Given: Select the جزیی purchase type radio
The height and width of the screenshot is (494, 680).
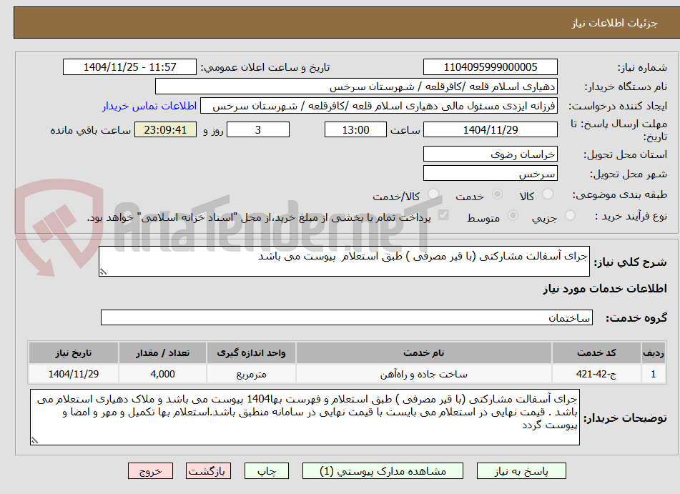Looking at the screenshot, I should [x=570, y=216].
